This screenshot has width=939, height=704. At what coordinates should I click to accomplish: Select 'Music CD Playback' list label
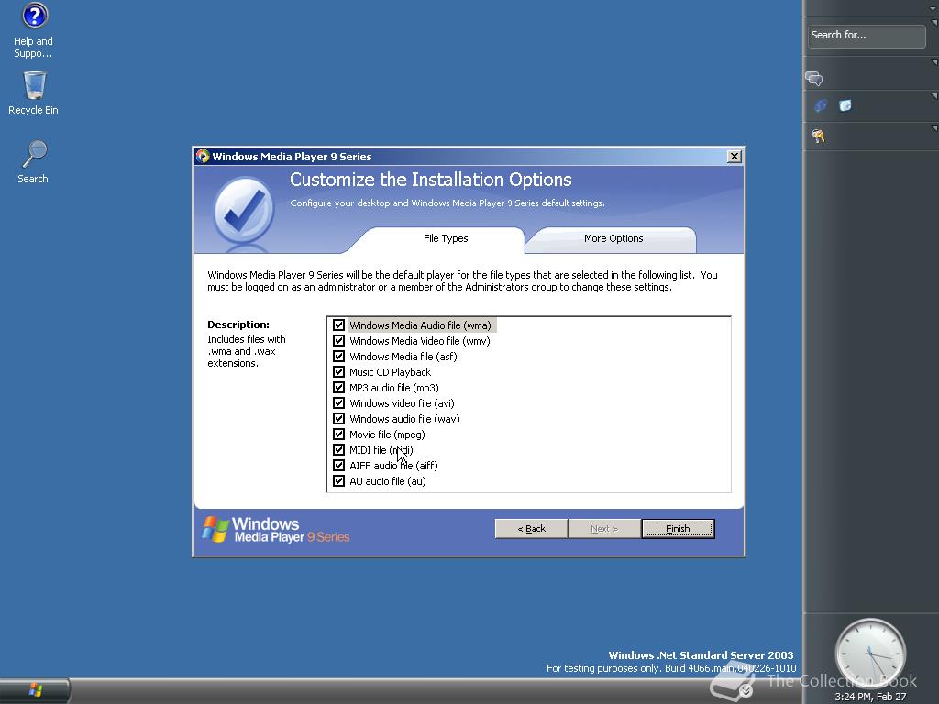coord(390,372)
